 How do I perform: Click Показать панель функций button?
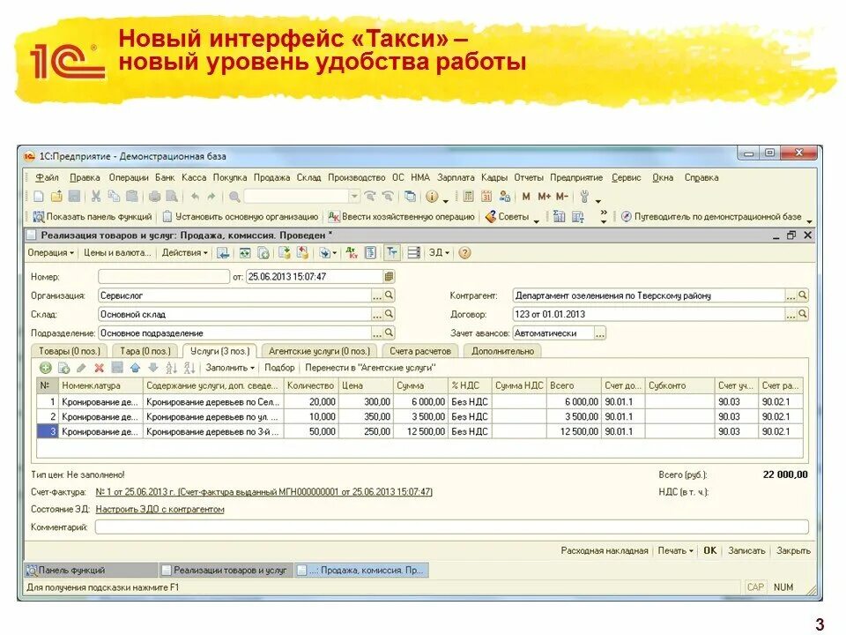click(x=93, y=217)
